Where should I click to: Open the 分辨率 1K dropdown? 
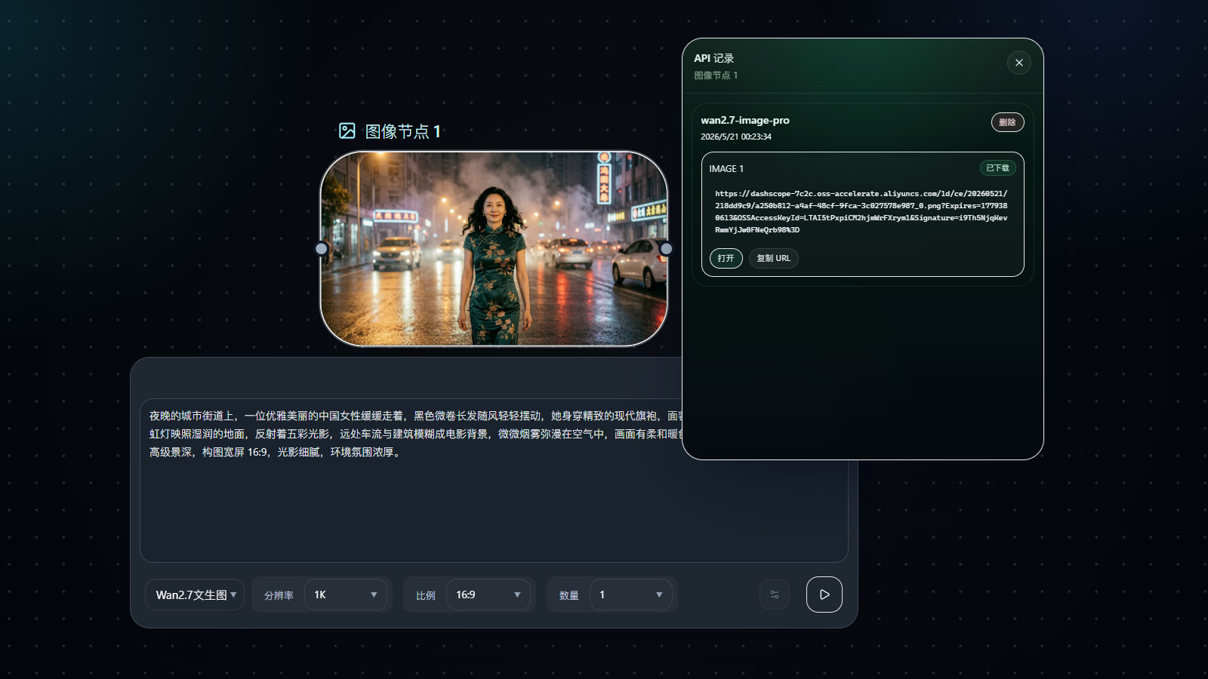pyautogui.click(x=345, y=595)
